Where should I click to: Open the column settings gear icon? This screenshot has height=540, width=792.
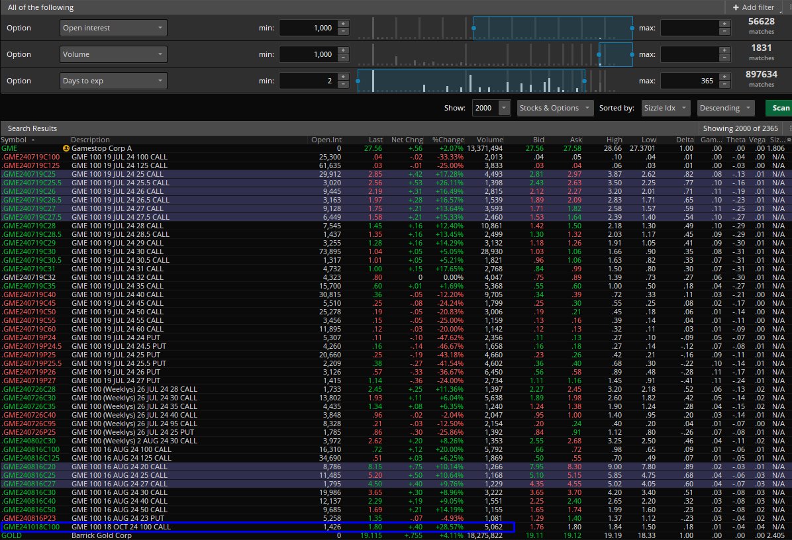pyautogui.click(x=789, y=140)
